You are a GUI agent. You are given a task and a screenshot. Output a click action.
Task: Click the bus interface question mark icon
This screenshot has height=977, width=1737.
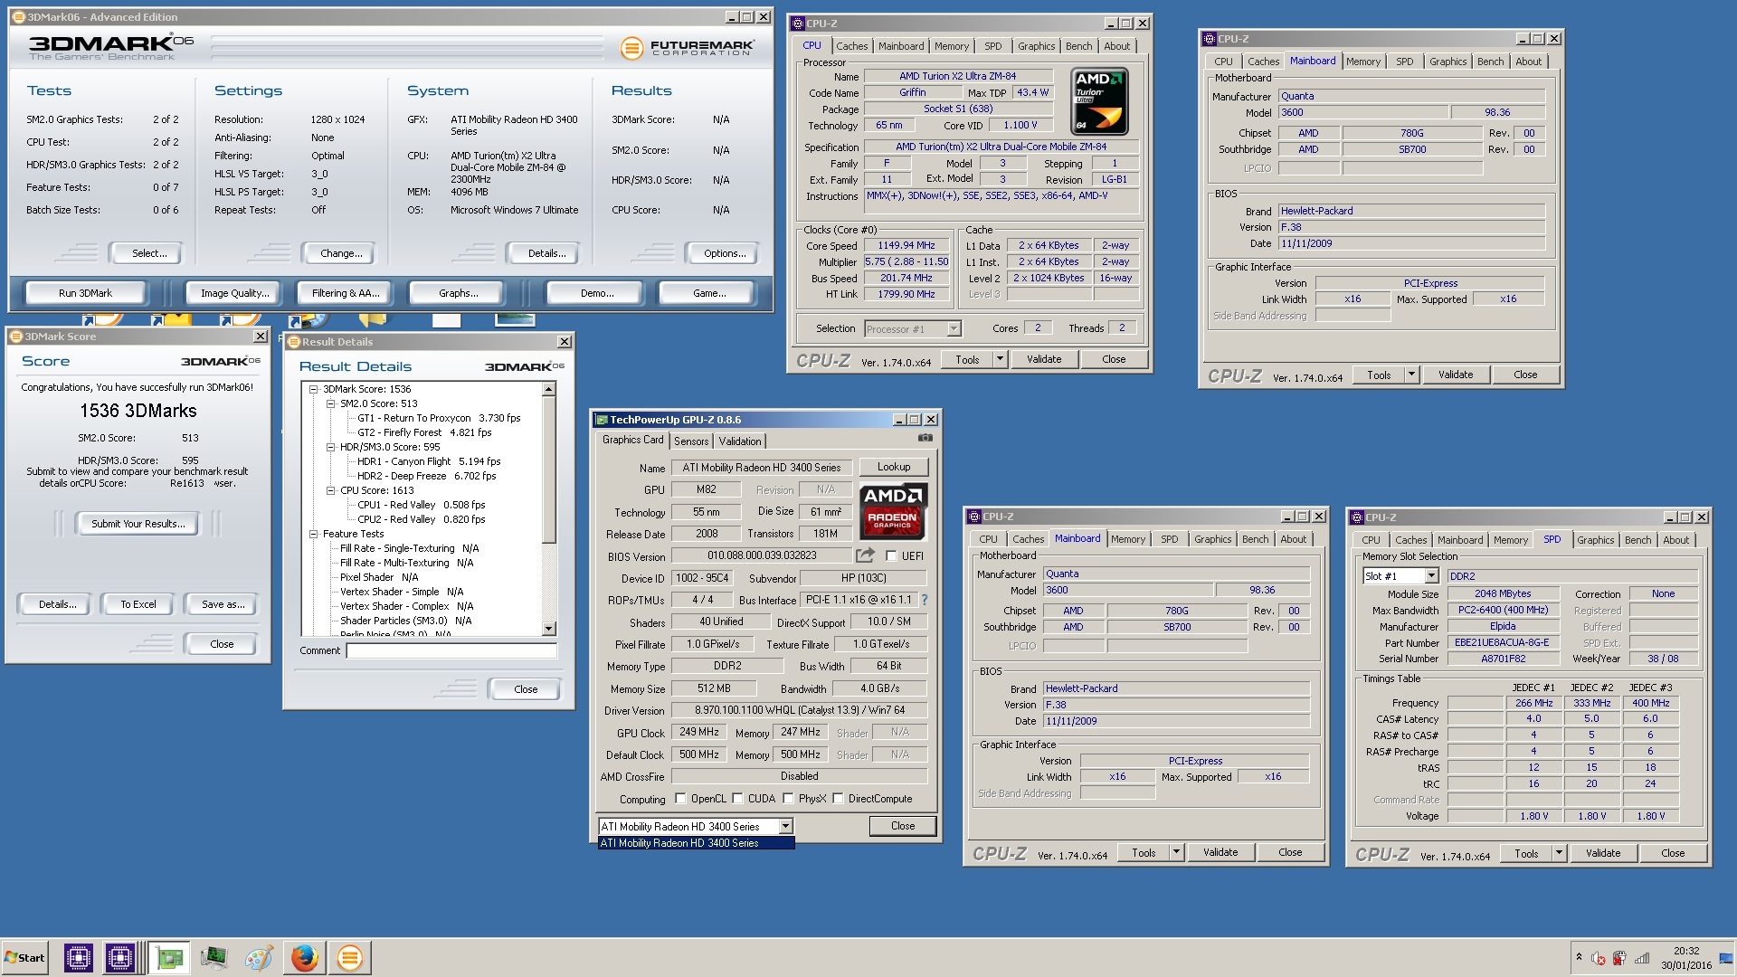(924, 600)
